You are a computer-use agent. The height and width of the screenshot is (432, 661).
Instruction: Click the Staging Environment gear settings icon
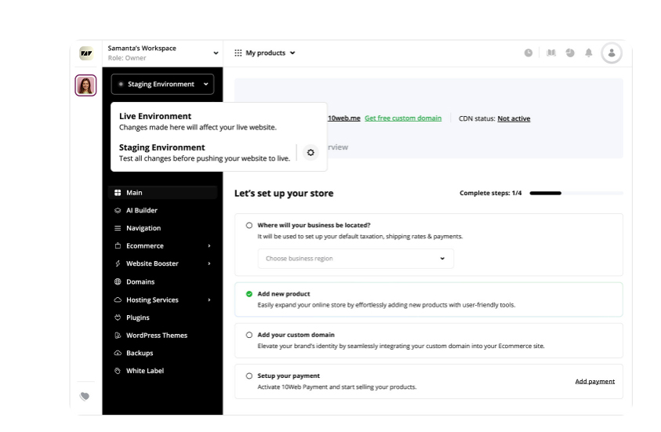click(x=311, y=152)
